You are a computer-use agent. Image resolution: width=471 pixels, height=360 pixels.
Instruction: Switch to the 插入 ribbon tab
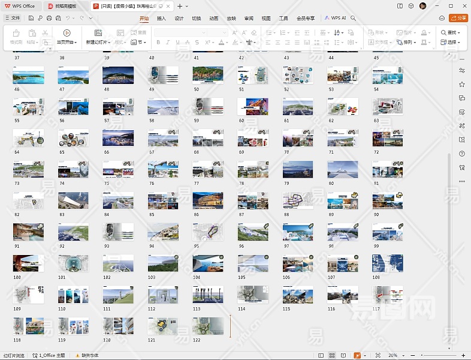(161, 18)
